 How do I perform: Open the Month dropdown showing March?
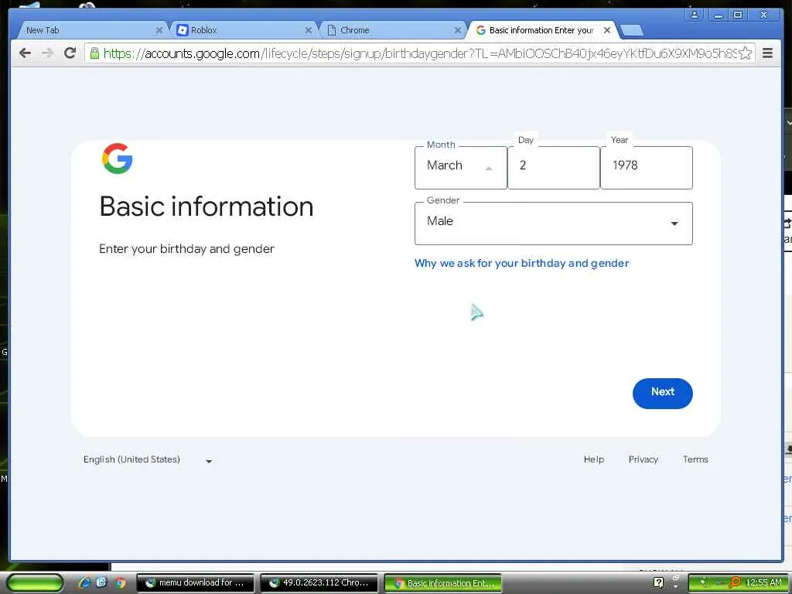click(460, 168)
